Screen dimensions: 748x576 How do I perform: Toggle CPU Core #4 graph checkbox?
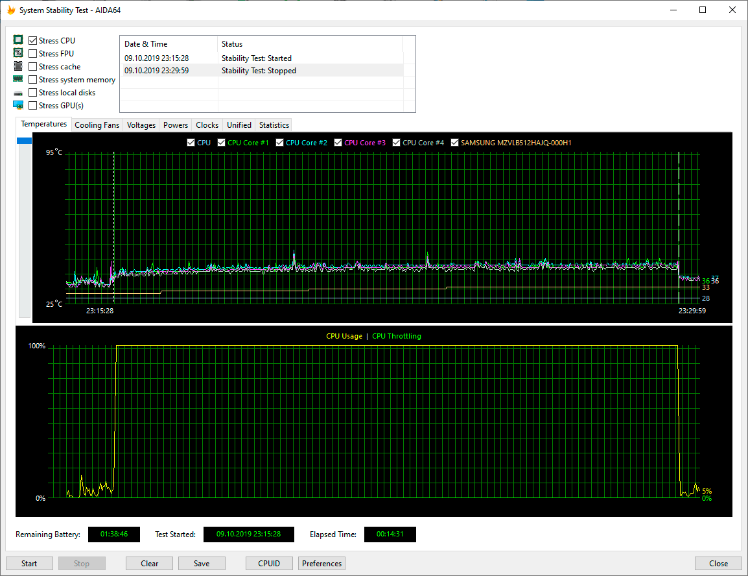coord(396,142)
